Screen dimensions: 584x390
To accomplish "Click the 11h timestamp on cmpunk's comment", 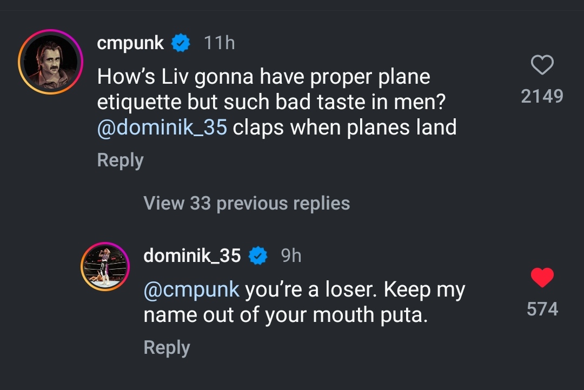I will click(x=219, y=43).
